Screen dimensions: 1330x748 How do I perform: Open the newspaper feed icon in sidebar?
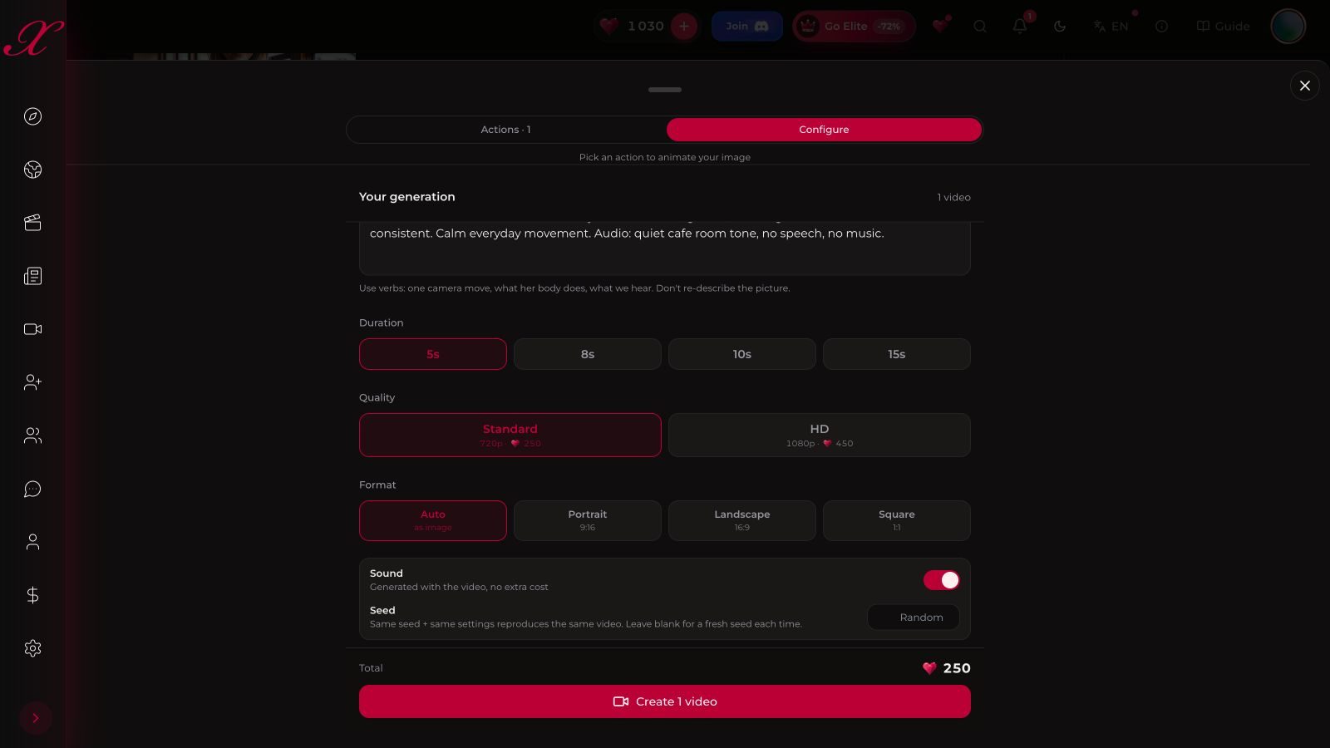click(32, 276)
